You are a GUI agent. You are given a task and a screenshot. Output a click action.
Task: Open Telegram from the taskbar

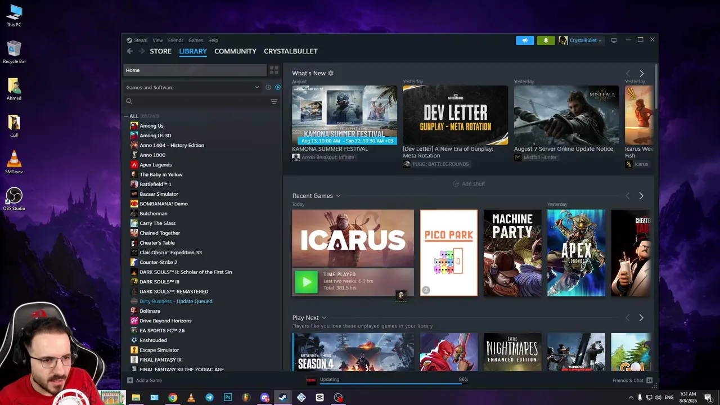[209, 398]
